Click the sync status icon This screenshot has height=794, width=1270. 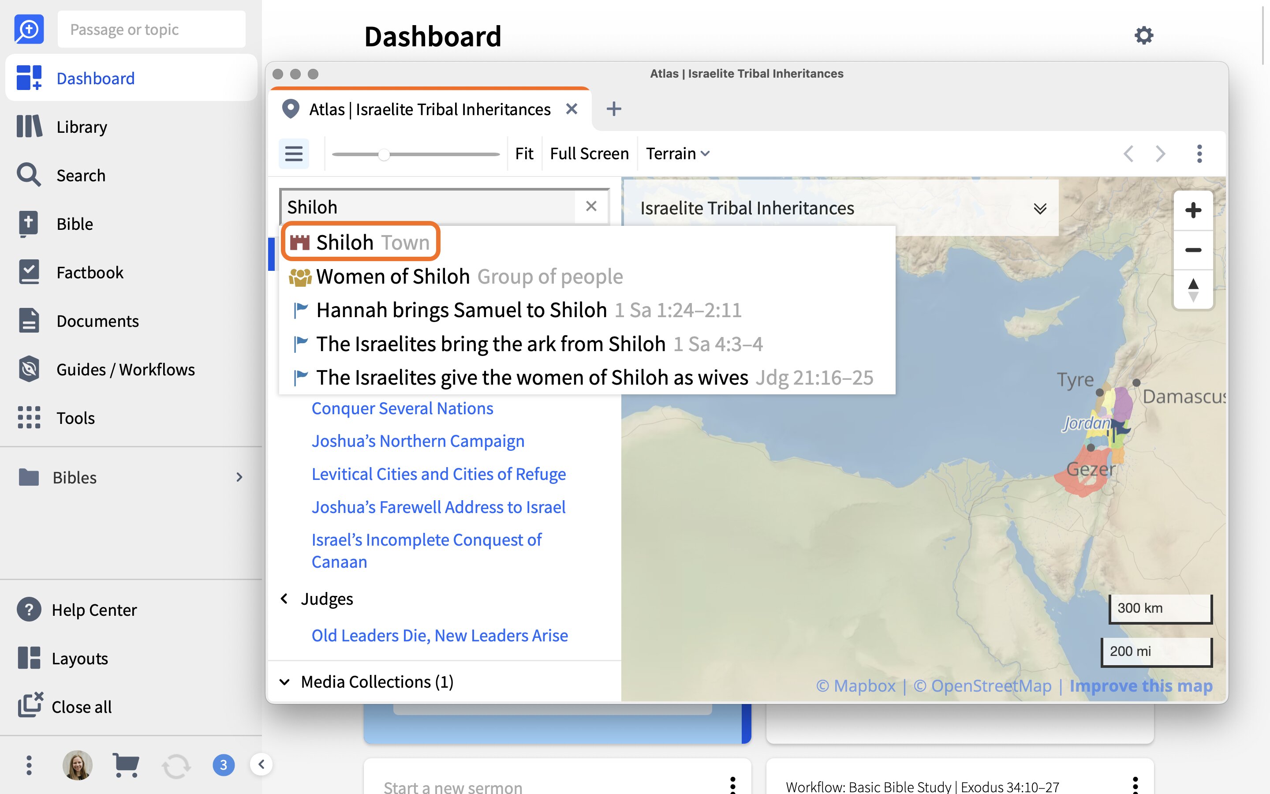pyautogui.click(x=176, y=766)
